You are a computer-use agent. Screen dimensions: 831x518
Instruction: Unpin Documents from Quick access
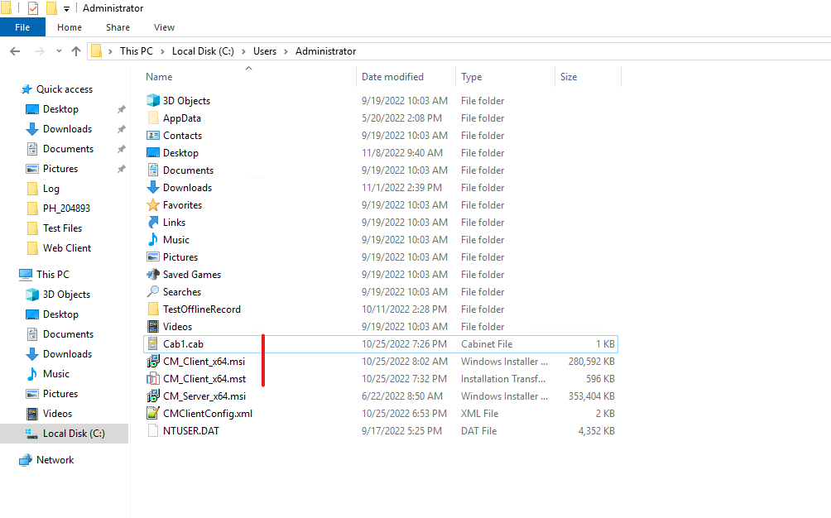pyautogui.click(x=121, y=148)
